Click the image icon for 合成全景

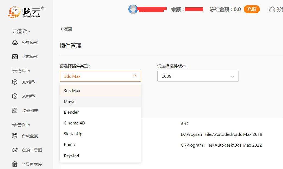[x=15, y=136]
